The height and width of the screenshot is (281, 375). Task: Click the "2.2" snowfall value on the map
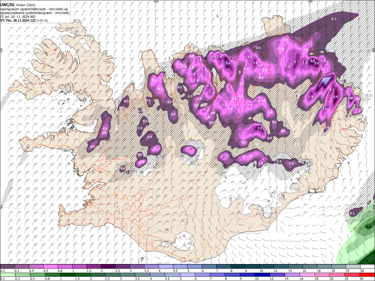point(209,86)
